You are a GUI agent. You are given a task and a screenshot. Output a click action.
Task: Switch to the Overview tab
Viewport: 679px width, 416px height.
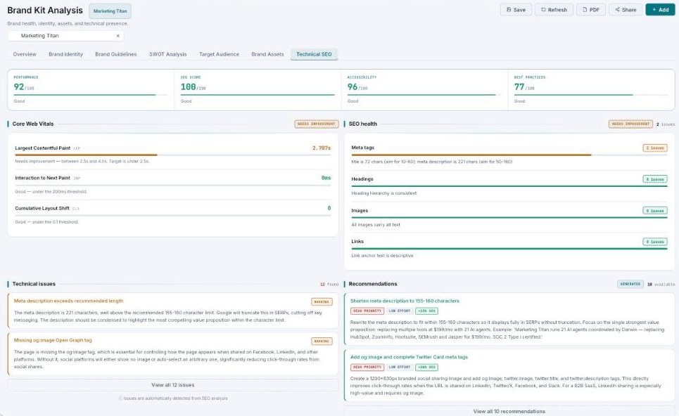(x=25, y=55)
